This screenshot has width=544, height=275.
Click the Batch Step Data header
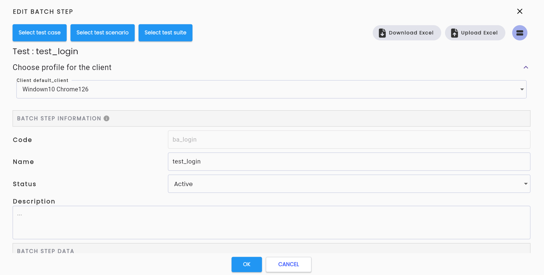point(271,249)
